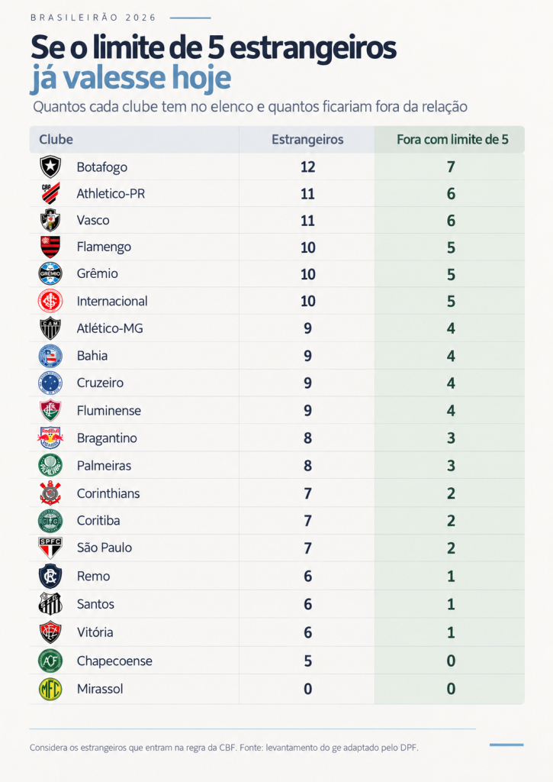Click the Mirassol MFC yellow badge
The height and width of the screenshot is (782, 553).
pyautogui.click(x=50, y=689)
